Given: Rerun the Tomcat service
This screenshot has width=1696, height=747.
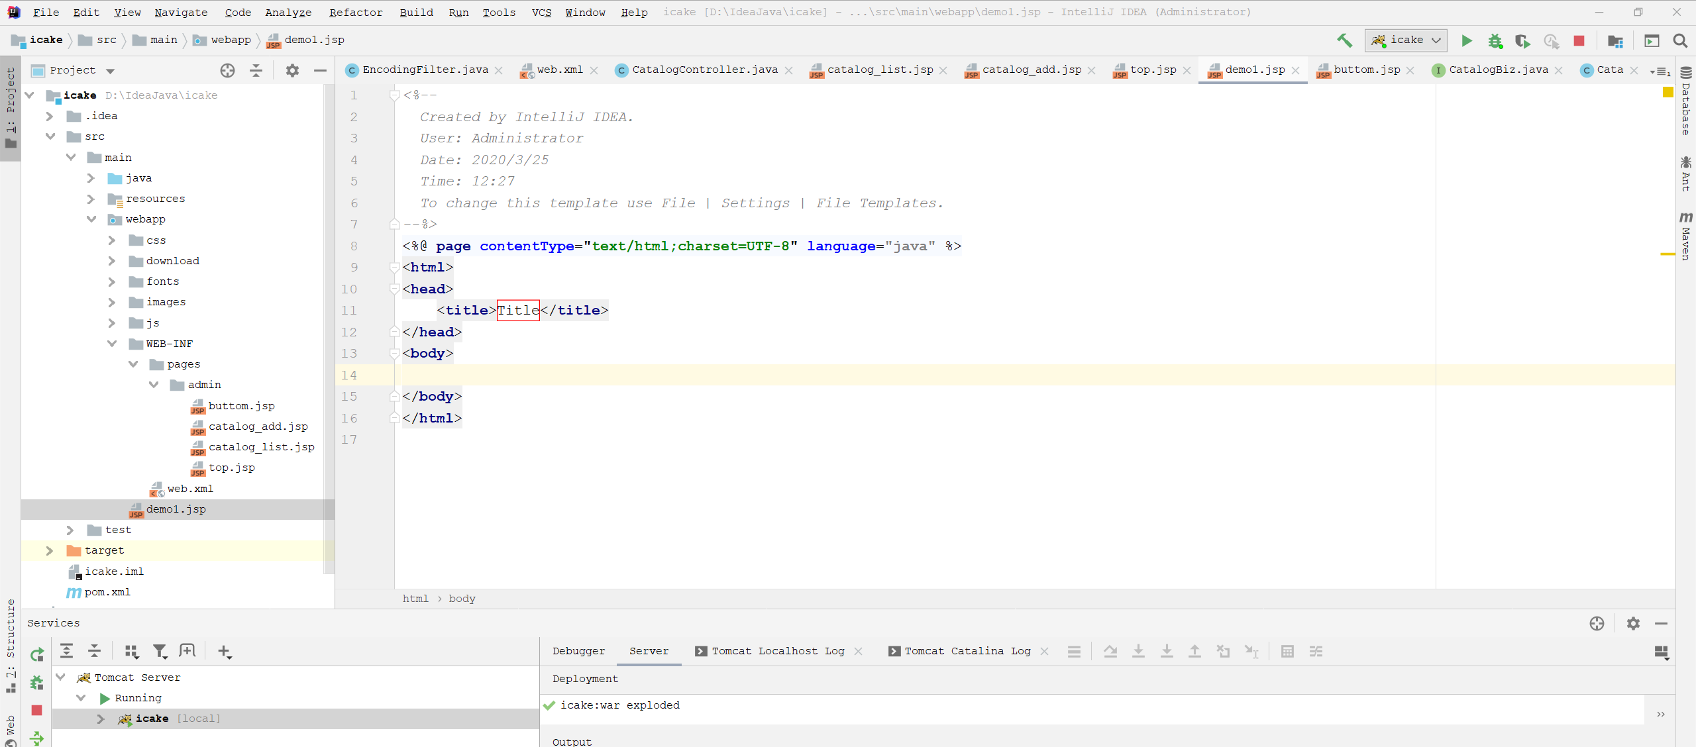Looking at the screenshot, I should 37,654.
